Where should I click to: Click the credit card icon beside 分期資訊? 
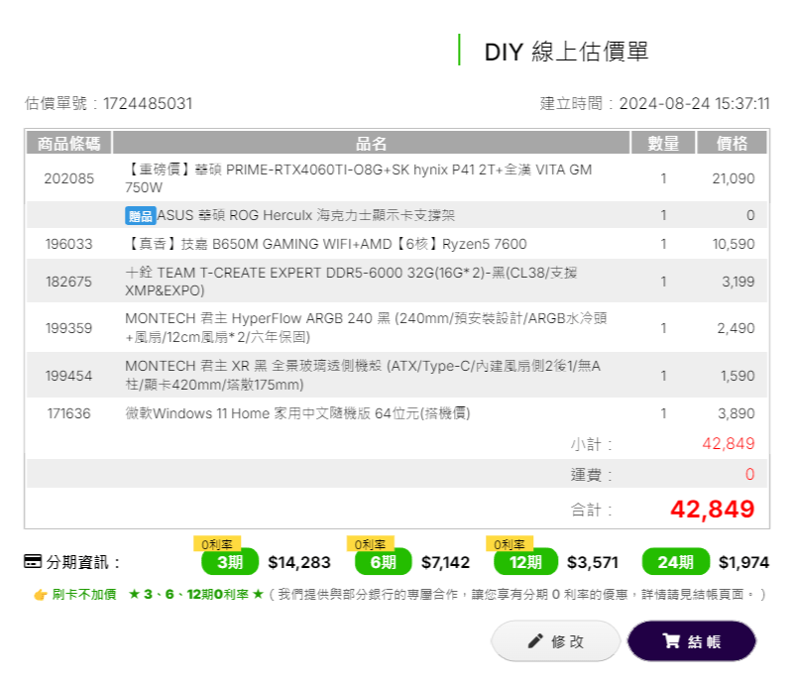tap(33, 562)
